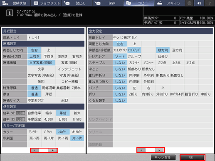Choose 0.500 zoom ratio
Screen dimensions: 215x161
pyautogui.click(x=77, y=119)
